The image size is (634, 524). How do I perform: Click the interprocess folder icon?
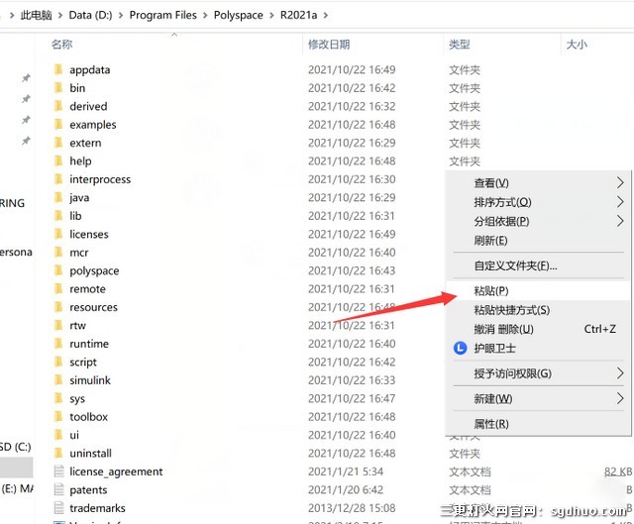coord(58,179)
